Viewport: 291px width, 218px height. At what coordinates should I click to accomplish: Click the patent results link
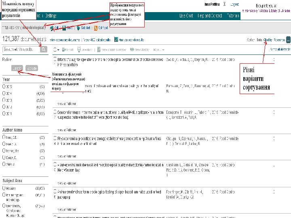click(97, 40)
